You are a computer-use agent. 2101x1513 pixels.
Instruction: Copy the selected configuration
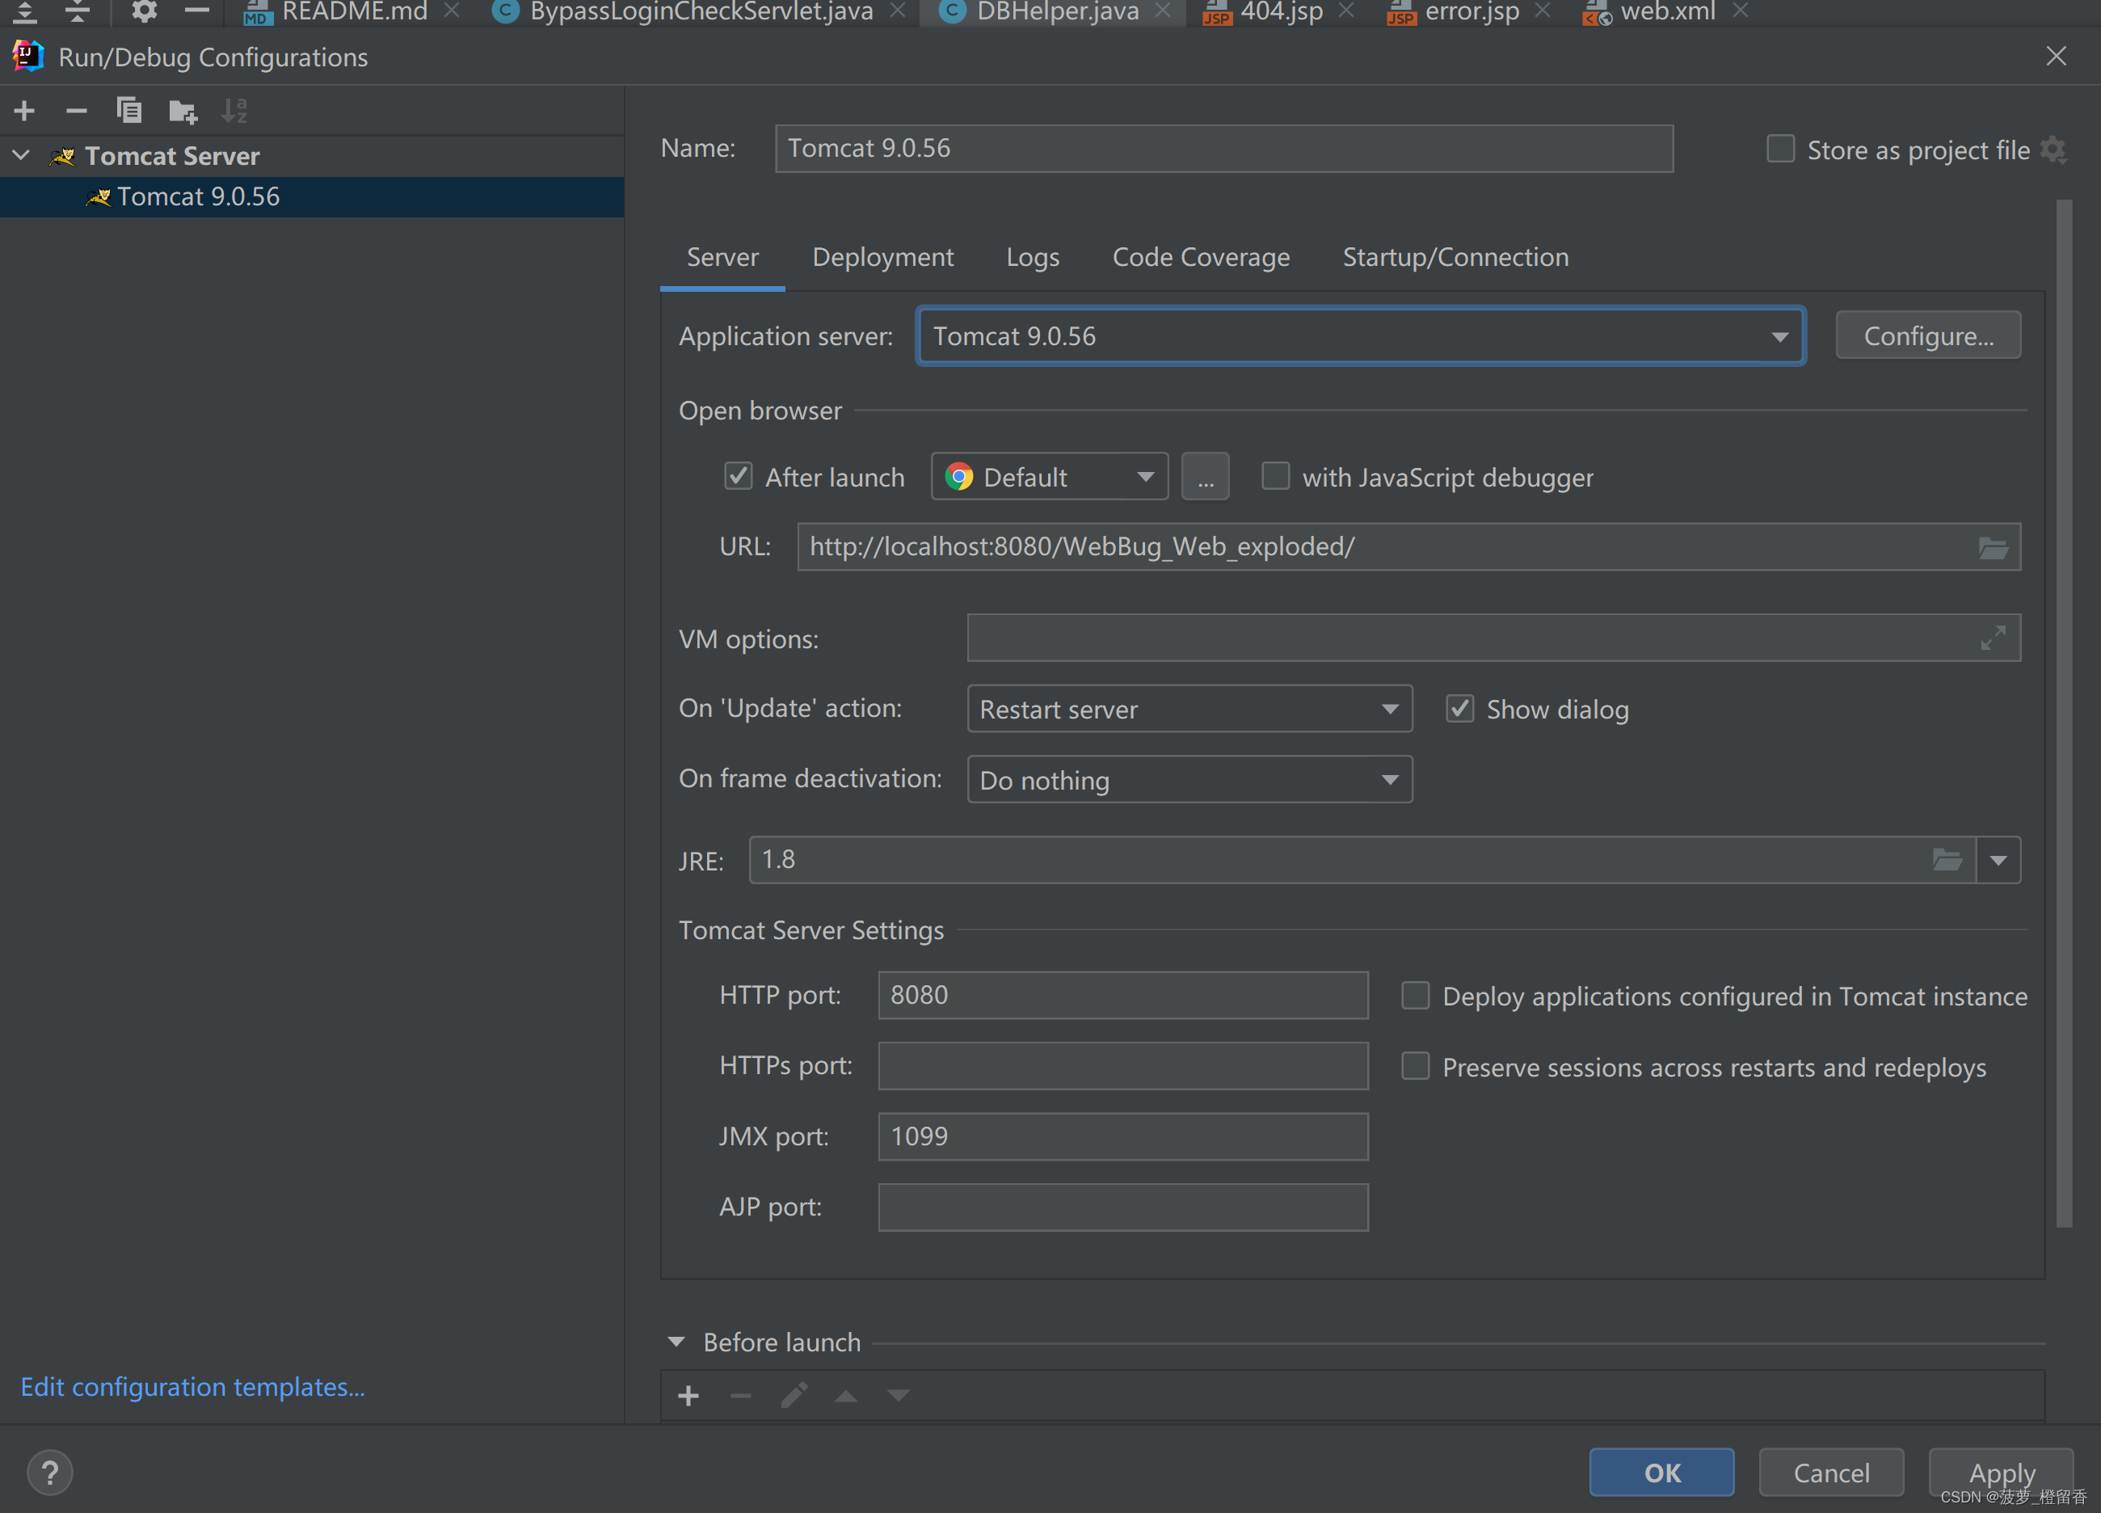pyautogui.click(x=128, y=112)
